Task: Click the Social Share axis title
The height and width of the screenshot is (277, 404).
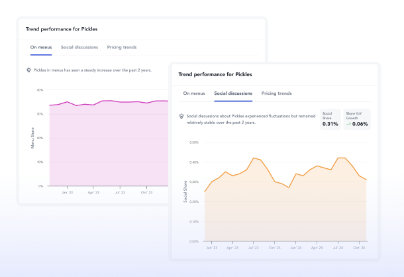Action: point(185,192)
